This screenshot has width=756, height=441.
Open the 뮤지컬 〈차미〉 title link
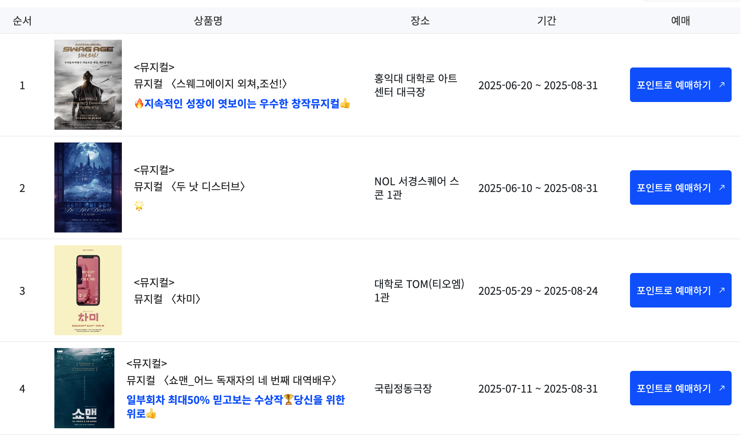167,299
